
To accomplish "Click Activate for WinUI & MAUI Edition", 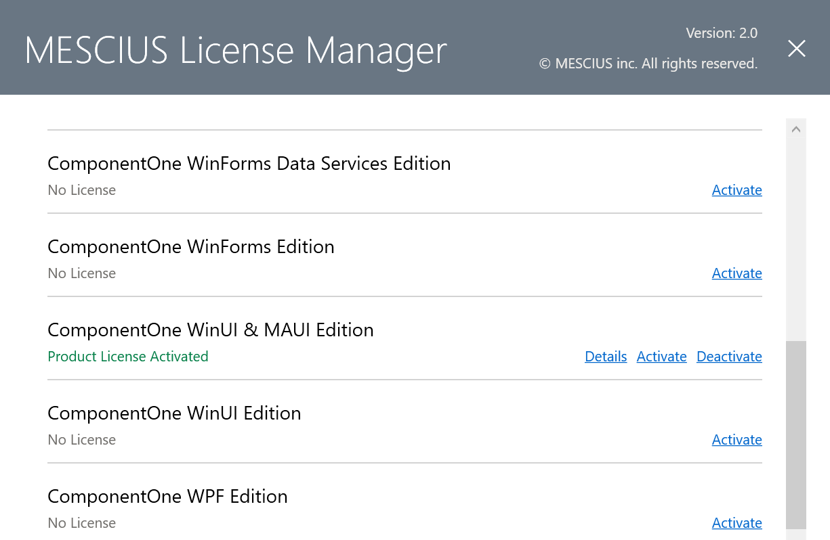I will (x=661, y=357).
